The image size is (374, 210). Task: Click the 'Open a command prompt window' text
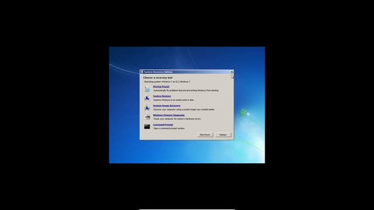point(169,128)
